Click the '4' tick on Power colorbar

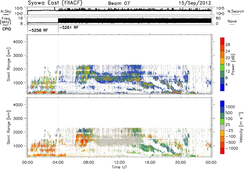pos(226,84)
